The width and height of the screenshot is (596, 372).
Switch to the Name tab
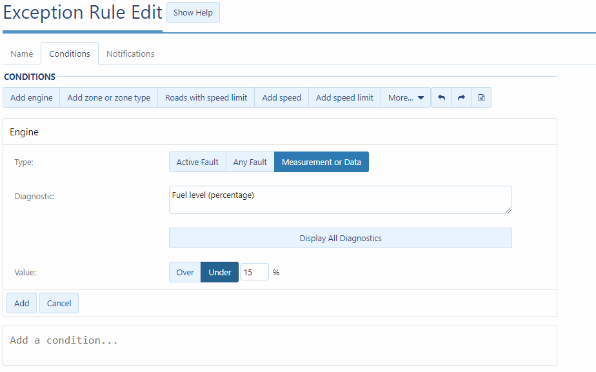[x=21, y=54]
